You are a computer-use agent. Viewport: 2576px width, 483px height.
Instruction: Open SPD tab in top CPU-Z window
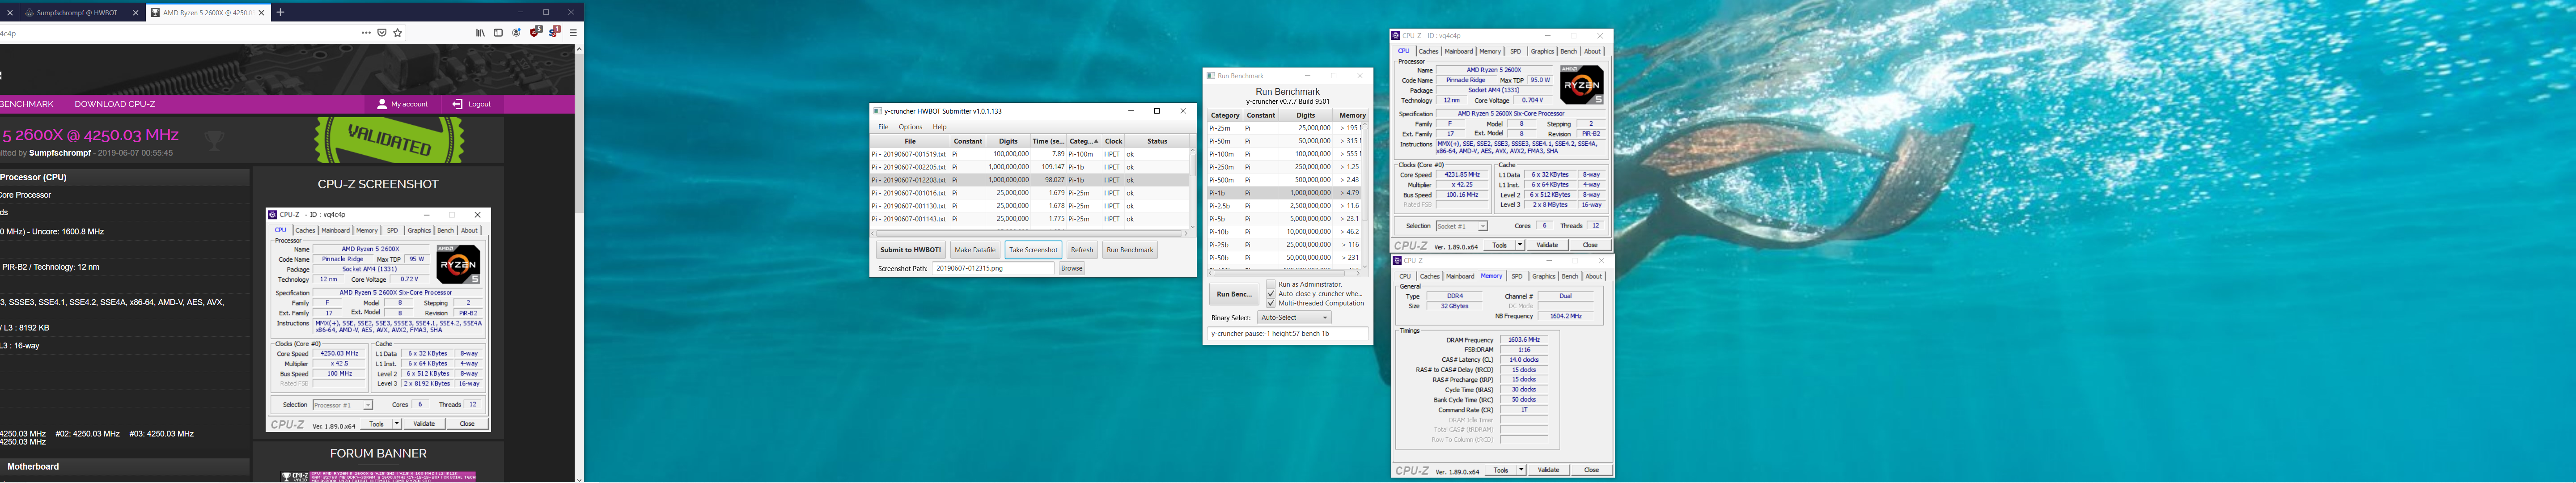(1515, 51)
